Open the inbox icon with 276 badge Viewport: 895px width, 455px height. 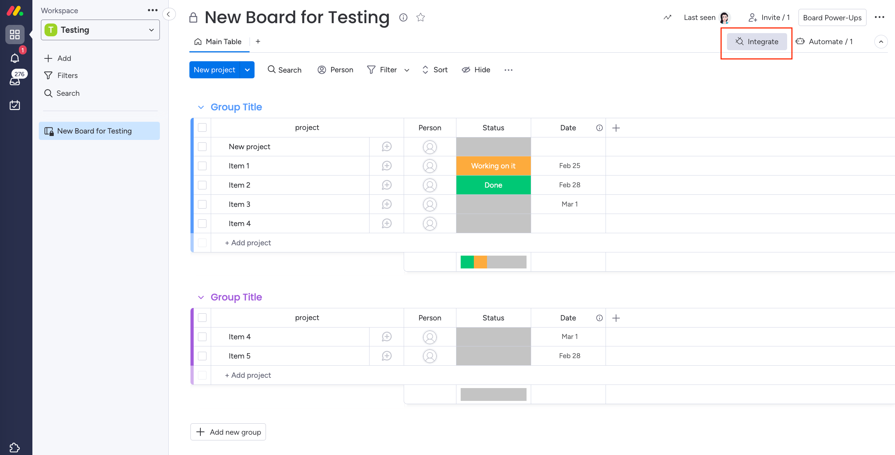pyautogui.click(x=15, y=82)
